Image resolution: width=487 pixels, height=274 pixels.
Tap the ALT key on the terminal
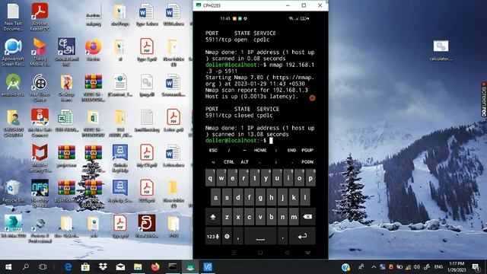click(x=244, y=162)
